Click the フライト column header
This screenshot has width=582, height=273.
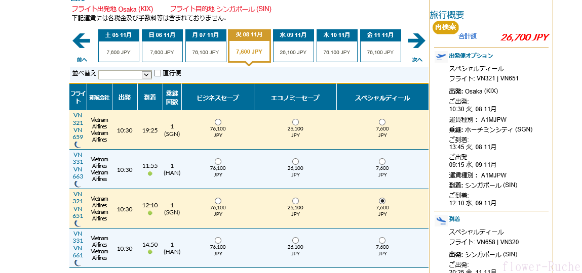pyautogui.click(x=78, y=97)
